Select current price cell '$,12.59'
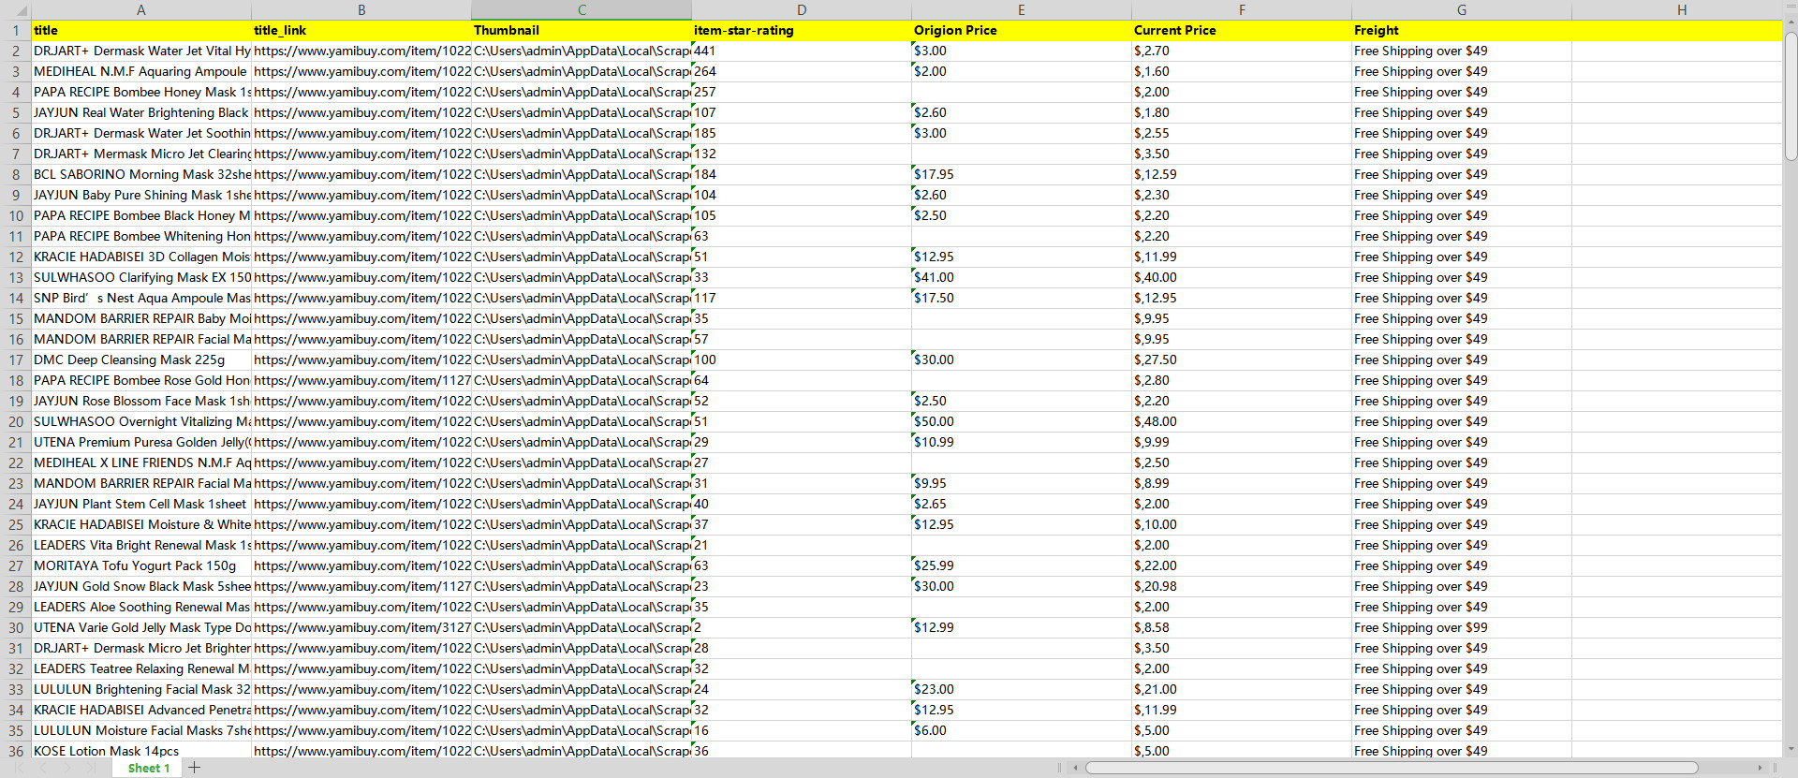Image resolution: width=1798 pixels, height=778 pixels. pyautogui.click(x=1242, y=174)
